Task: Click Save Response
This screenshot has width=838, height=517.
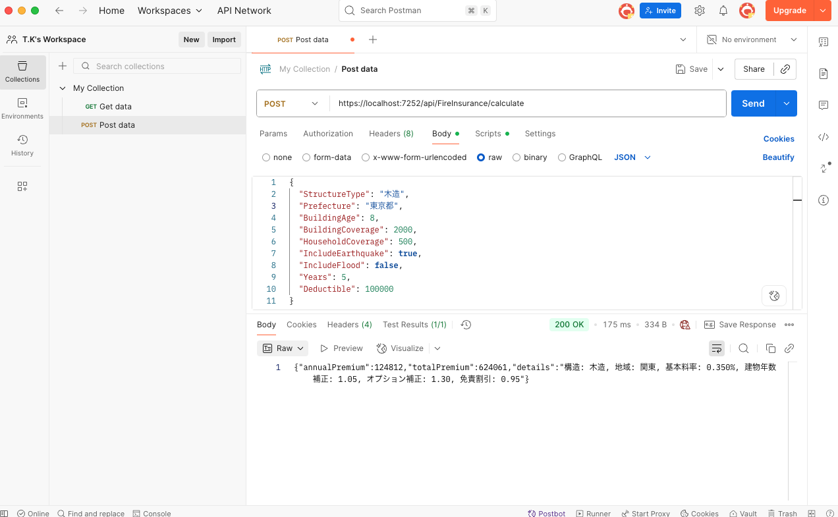Action: click(740, 325)
